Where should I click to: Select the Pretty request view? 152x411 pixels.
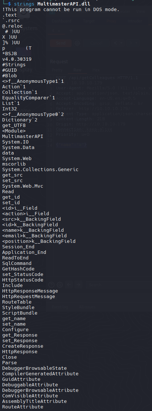tap(57, 70)
